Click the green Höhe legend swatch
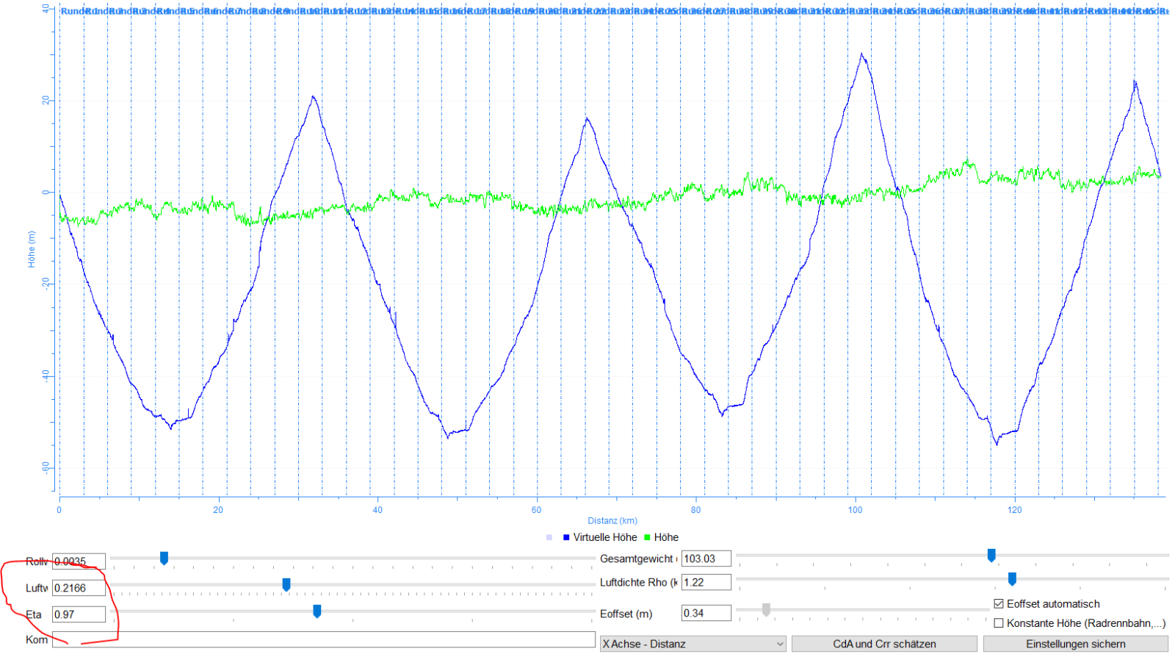Image resolution: width=1175 pixels, height=657 pixels. (x=647, y=537)
